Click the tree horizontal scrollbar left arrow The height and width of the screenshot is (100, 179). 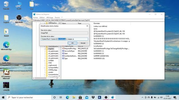(34, 78)
